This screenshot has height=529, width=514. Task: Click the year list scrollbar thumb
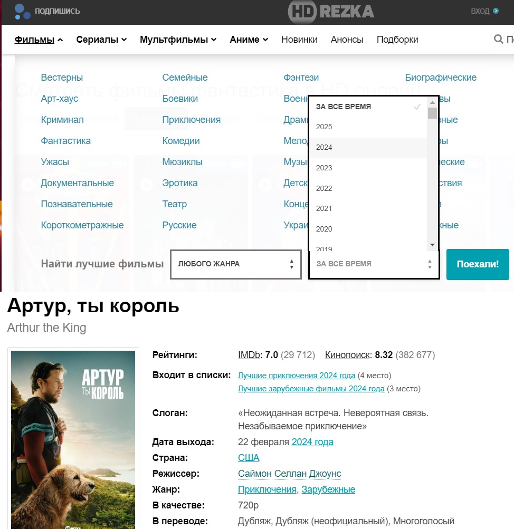[x=432, y=113]
